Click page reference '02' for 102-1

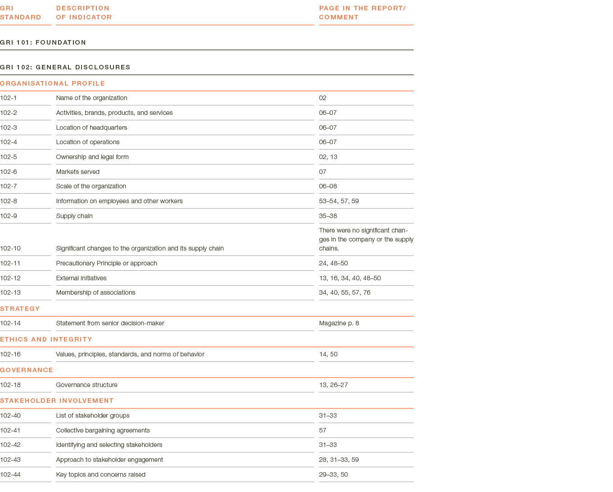pos(322,98)
